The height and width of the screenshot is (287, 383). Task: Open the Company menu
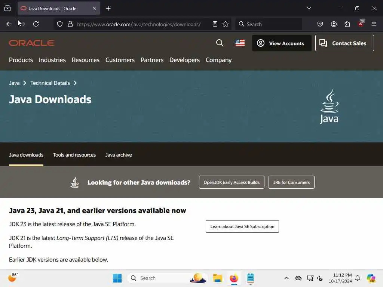[x=218, y=60]
